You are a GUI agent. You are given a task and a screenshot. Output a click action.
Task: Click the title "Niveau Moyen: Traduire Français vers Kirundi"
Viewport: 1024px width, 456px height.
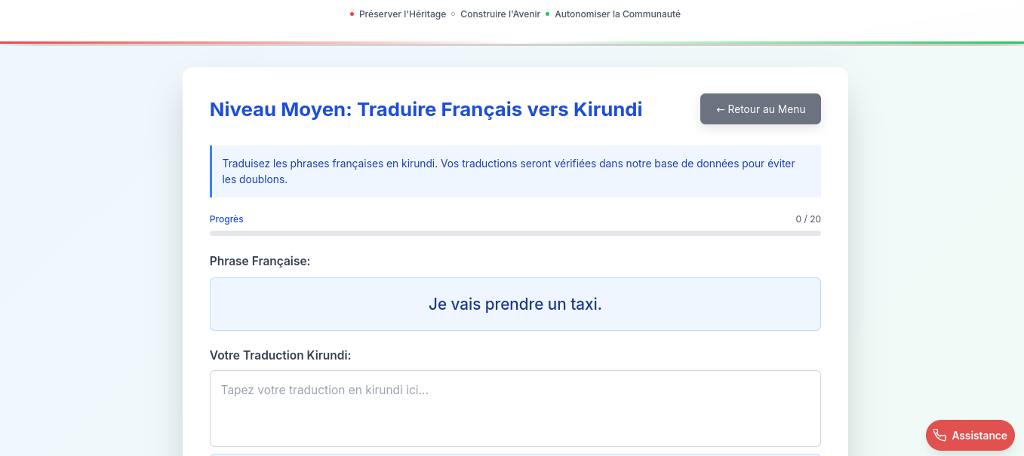[x=426, y=109]
